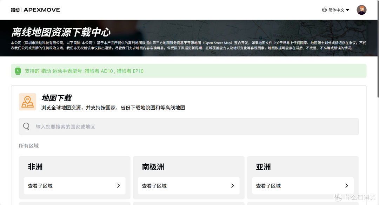Click the 地图下载 section title

click(x=56, y=98)
